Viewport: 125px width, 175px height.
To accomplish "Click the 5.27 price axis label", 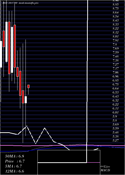I will [x=115, y=140].
